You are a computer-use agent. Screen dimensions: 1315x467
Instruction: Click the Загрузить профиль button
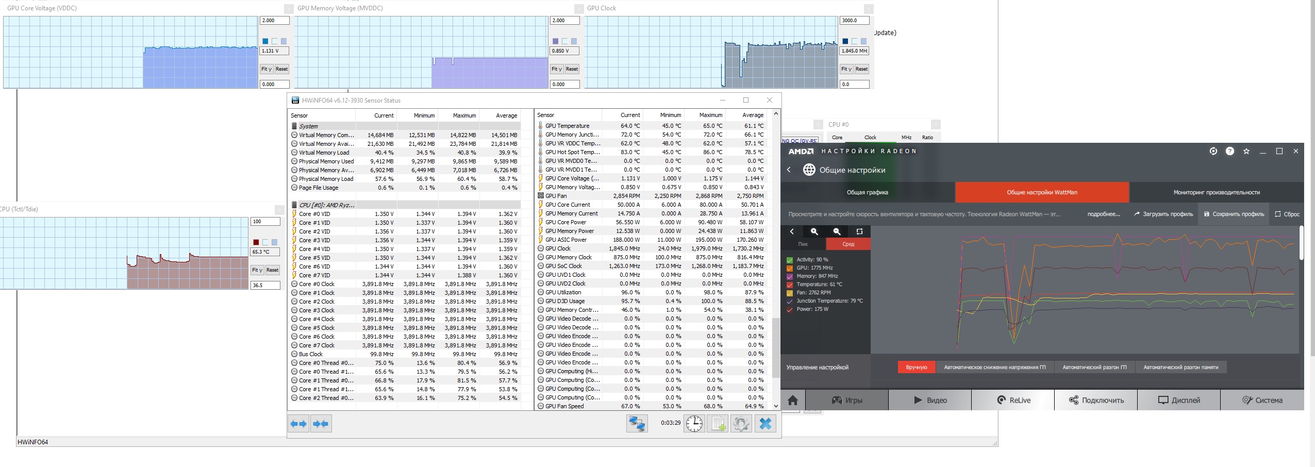click(x=1163, y=214)
